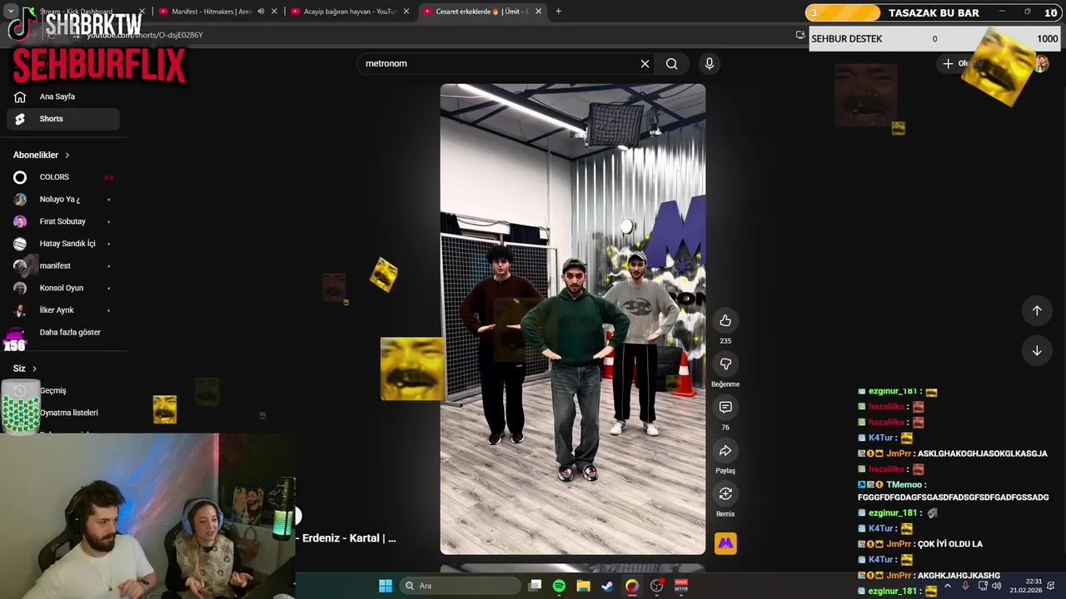Open OBS Studio from the taskbar
The height and width of the screenshot is (599, 1066).
click(657, 586)
